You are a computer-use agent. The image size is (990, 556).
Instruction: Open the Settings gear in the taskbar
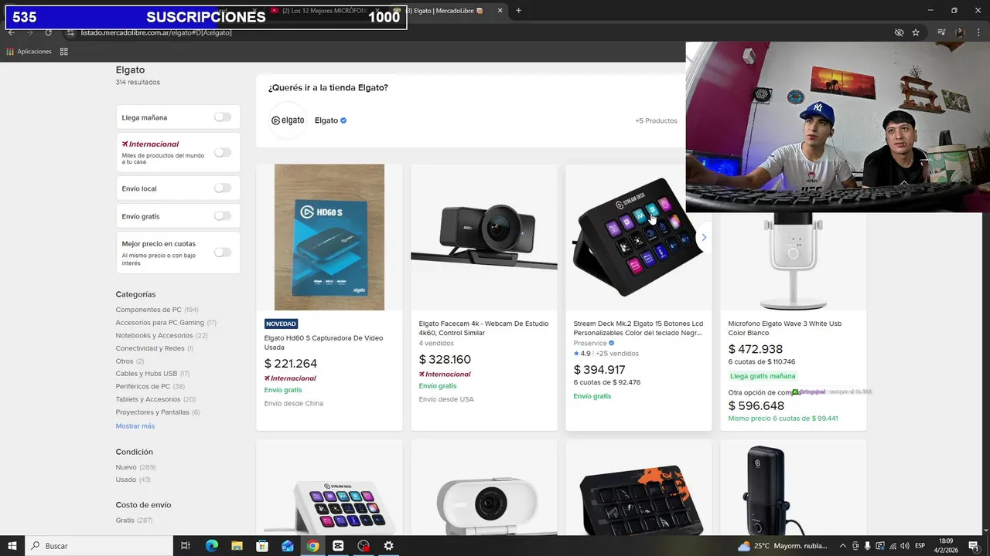[x=388, y=546]
